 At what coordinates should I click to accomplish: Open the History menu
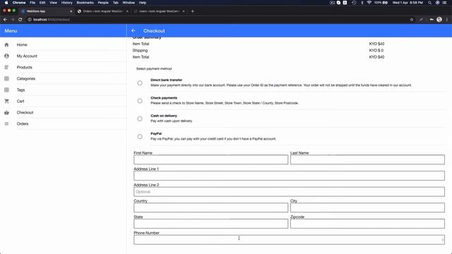coord(66,3)
